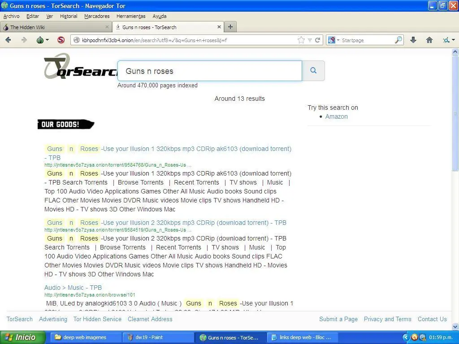Open the Marcadores menu
Image resolution: width=459 pixels, height=344 pixels.
click(x=97, y=16)
